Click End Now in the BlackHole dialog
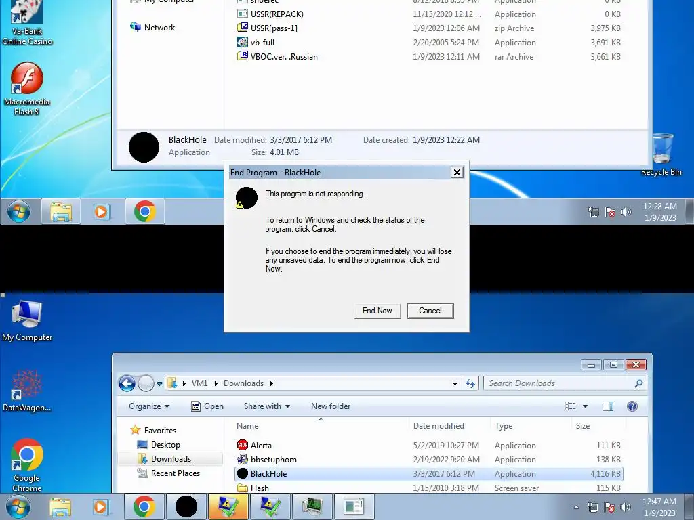The width and height of the screenshot is (694, 520). (x=377, y=310)
